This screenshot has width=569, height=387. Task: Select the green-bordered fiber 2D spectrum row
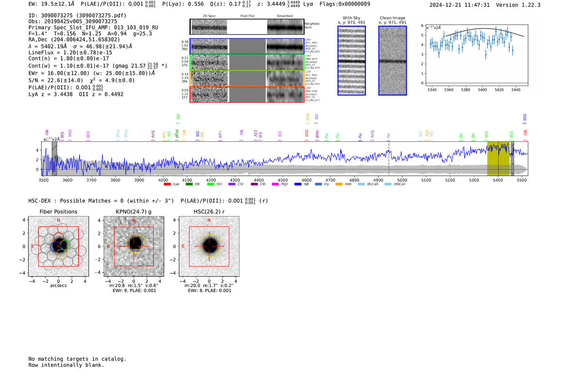pyautogui.click(x=247, y=63)
